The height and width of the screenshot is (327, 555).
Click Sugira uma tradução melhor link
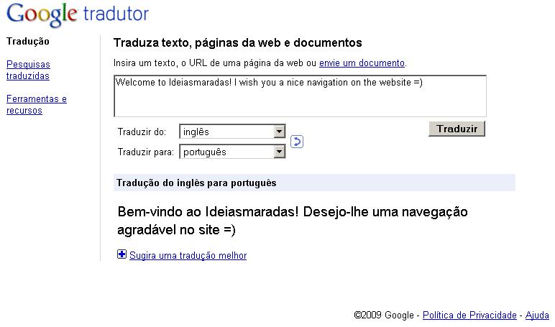[x=188, y=255]
